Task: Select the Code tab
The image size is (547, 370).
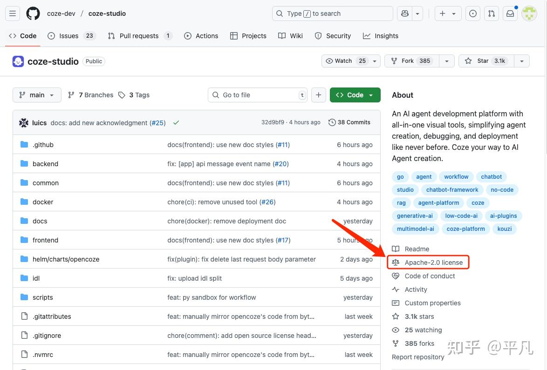Action: [23, 36]
